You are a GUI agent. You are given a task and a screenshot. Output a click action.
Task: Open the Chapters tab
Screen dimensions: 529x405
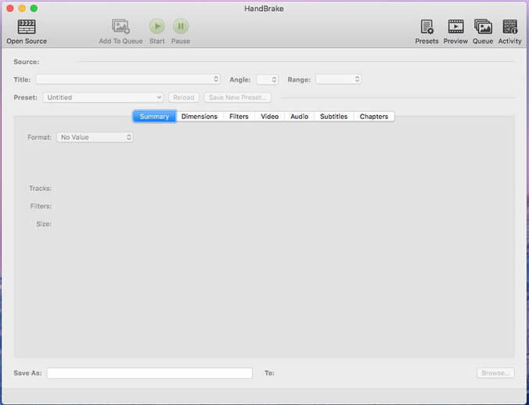[374, 117]
